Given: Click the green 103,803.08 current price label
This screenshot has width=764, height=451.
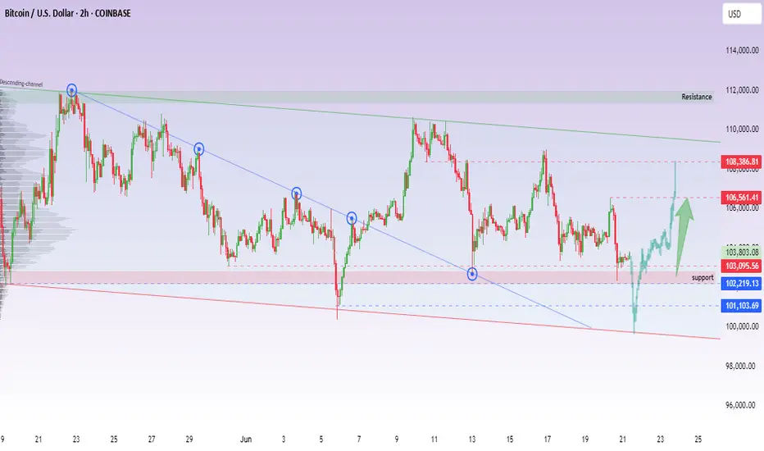Looking at the screenshot, I should (x=741, y=252).
